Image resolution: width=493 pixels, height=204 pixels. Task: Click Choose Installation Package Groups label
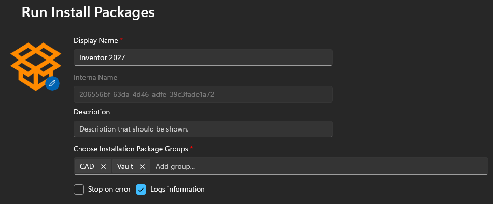[131, 149]
